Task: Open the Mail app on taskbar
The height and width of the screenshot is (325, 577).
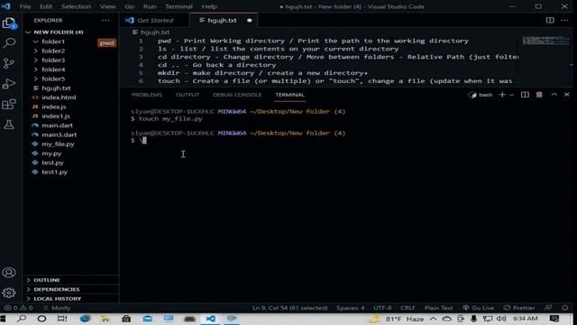Action: click(148, 319)
